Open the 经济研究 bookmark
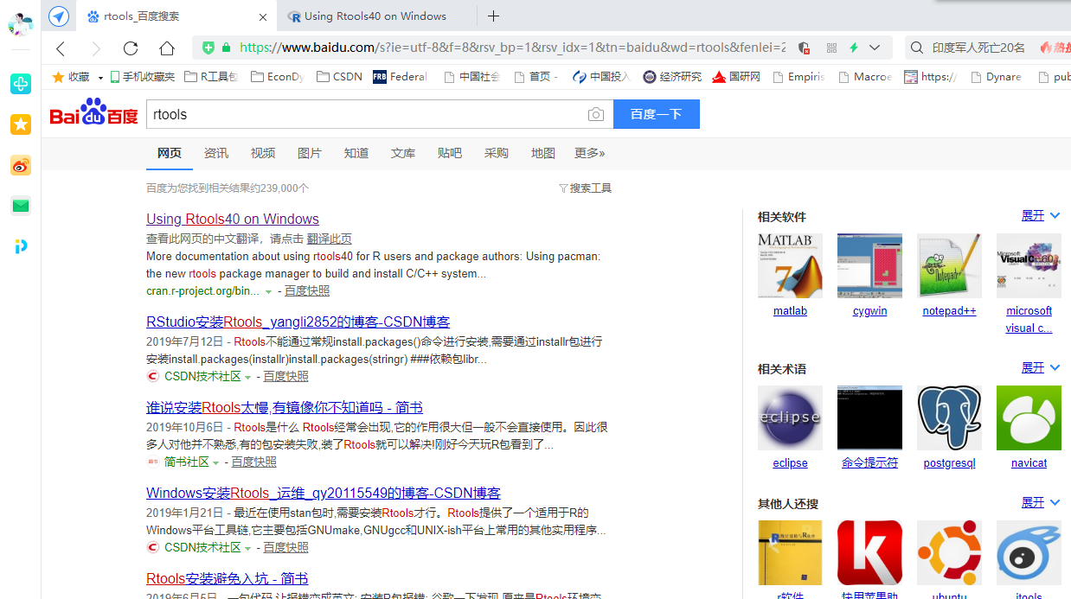 [x=672, y=77]
